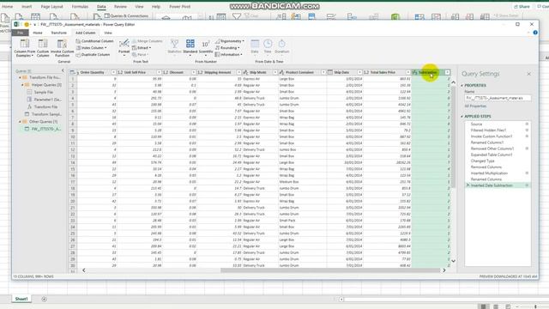The width and height of the screenshot is (549, 309).
Task: Open Total Sales Price filter dropdown
Action: tap(407, 72)
